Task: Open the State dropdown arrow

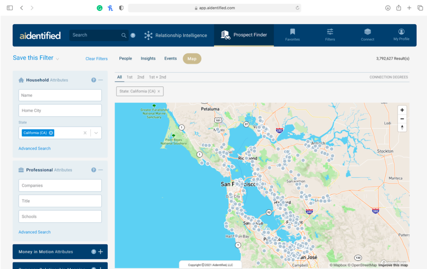Action: 96,133
